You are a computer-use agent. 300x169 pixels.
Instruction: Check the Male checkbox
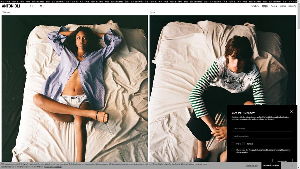pyautogui.click(x=232, y=144)
